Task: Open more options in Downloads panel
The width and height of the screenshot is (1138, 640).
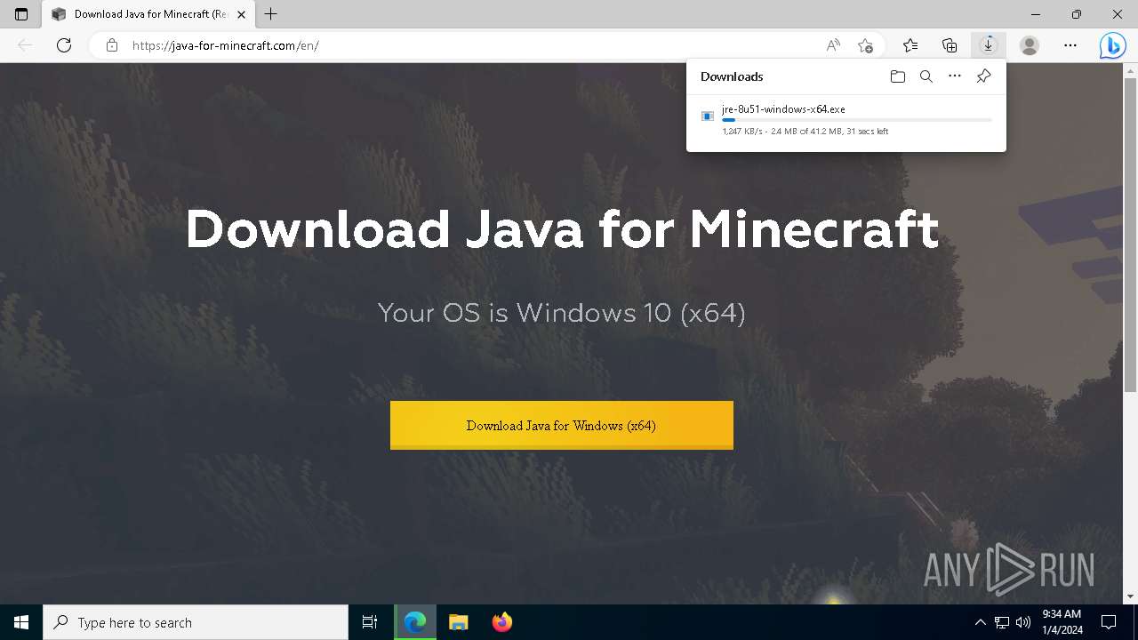Action: 955,76
